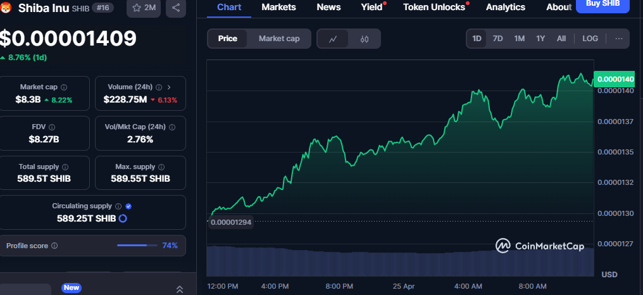Screen dimensions: 643x295
Task: Show Max. supply info icon
Action: [161, 167]
